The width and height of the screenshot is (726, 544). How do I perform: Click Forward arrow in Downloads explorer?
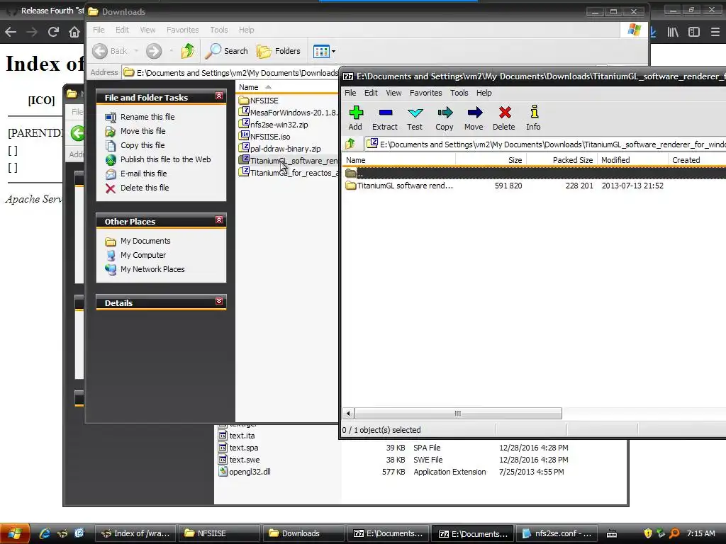tap(154, 51)
